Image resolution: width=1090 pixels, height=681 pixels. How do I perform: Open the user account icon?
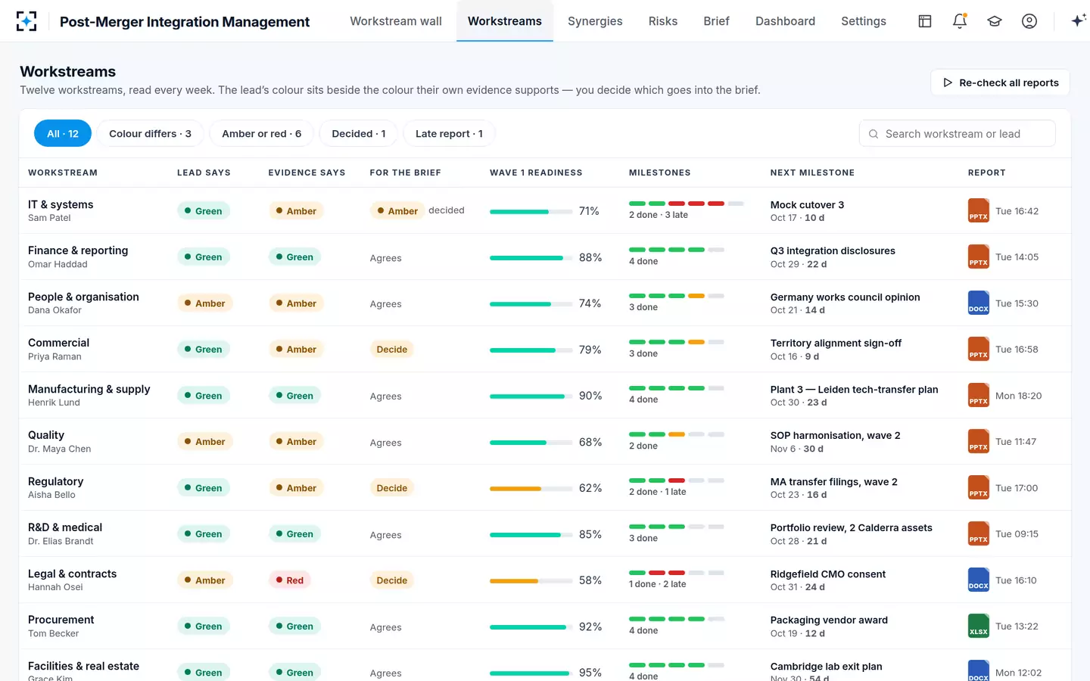[1029, 21]
